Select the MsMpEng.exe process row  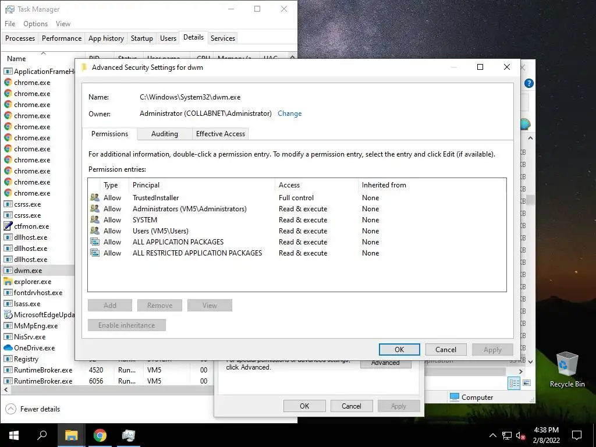(x=38, y=326)
